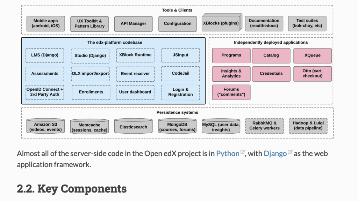Click the 'Memcache (sessions, cache)' cylinder
The image size is (358, 201).
tap(89, 126)
